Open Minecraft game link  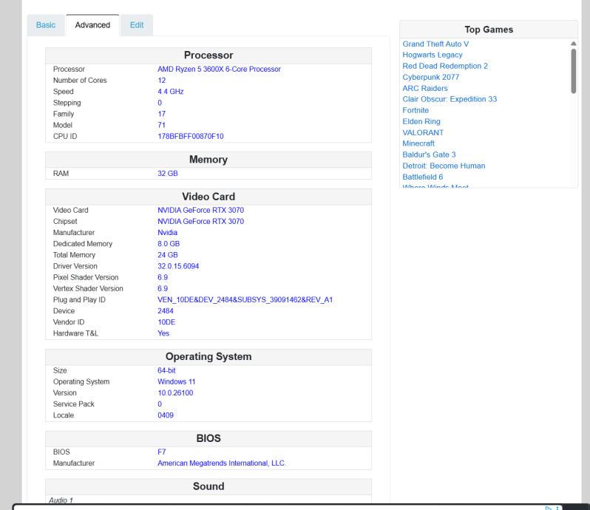click(418, 143)
